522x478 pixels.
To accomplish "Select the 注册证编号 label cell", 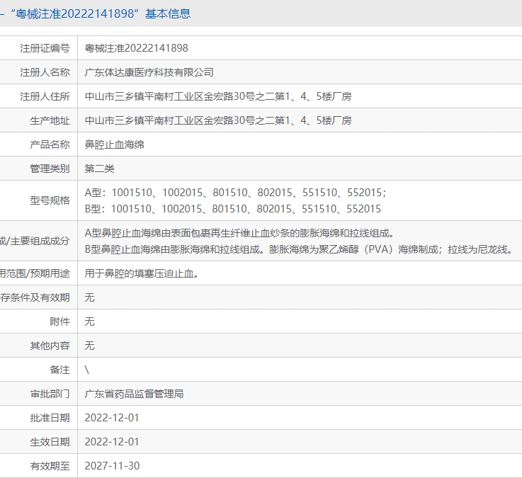I will [x=45, y=48].
